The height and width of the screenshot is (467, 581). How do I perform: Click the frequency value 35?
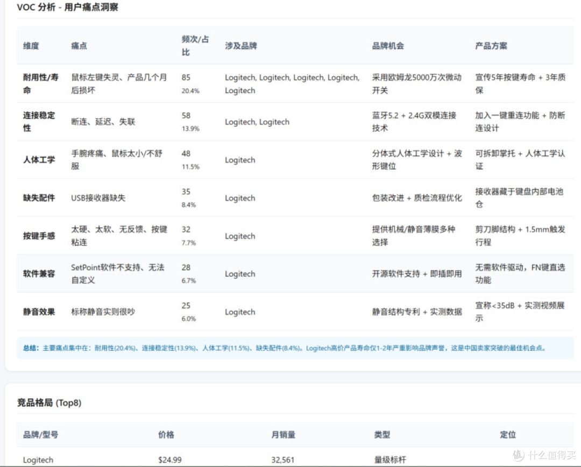click(186, 192)
